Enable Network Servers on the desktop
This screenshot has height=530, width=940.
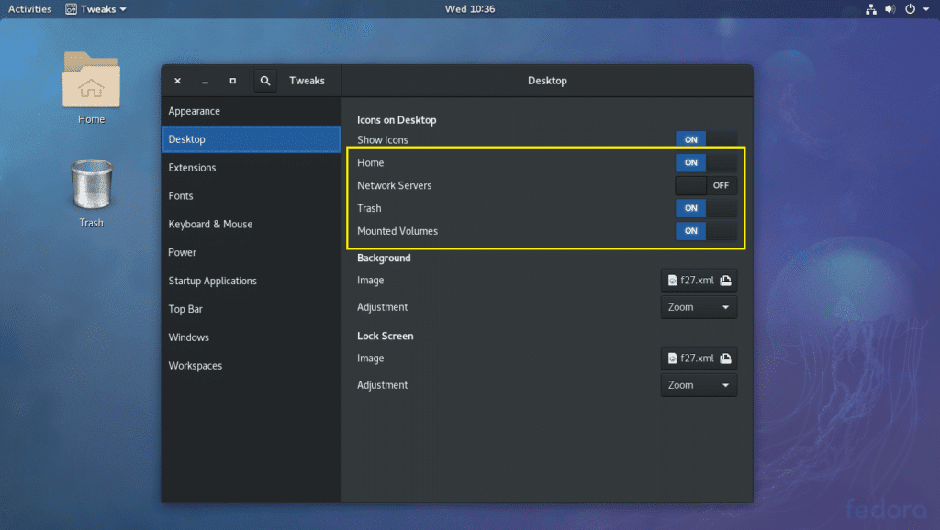pyautogui.click(x=705, y=185)
